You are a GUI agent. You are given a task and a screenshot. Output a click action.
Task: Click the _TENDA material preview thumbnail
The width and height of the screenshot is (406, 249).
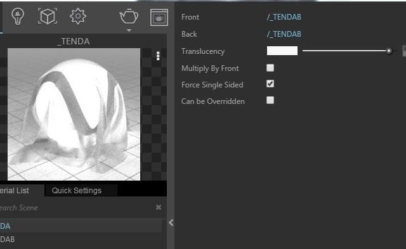tap(74, 114)
